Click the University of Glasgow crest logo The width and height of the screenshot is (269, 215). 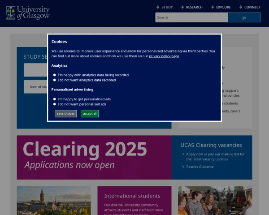click(x=11, y=13)
